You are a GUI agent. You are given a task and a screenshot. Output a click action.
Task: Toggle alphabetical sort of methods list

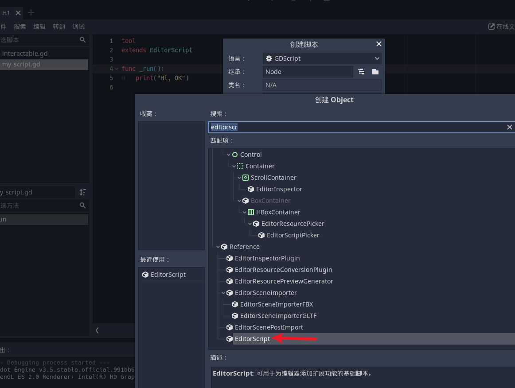click(82, 192)
